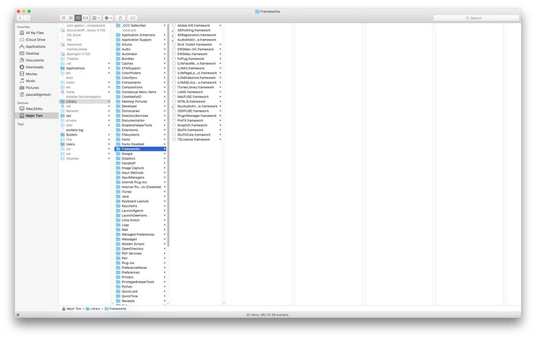Click Library in the path bar
This screenshot has width=536, height=339.
click(93, 308)
